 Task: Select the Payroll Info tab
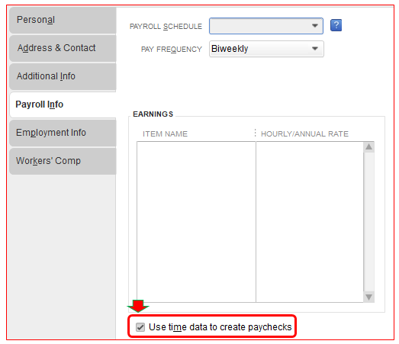click(x=63, y=104)
